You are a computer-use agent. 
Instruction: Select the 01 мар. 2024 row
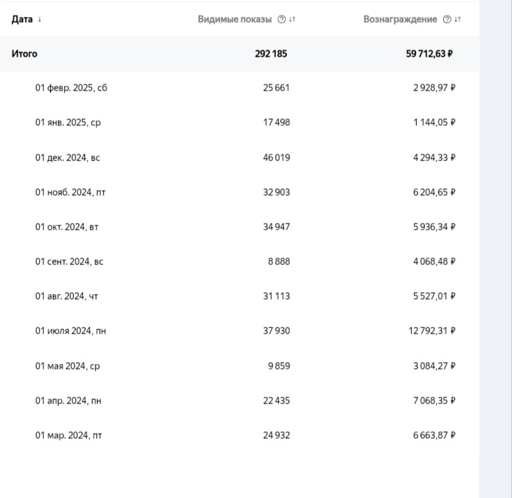pyautogui.click(x=69, y=436)
